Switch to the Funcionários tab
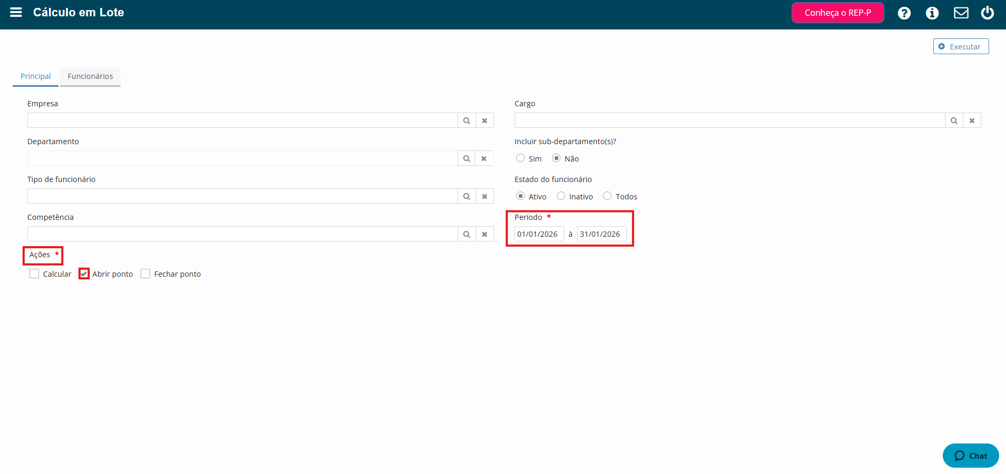 click(90, 76)
